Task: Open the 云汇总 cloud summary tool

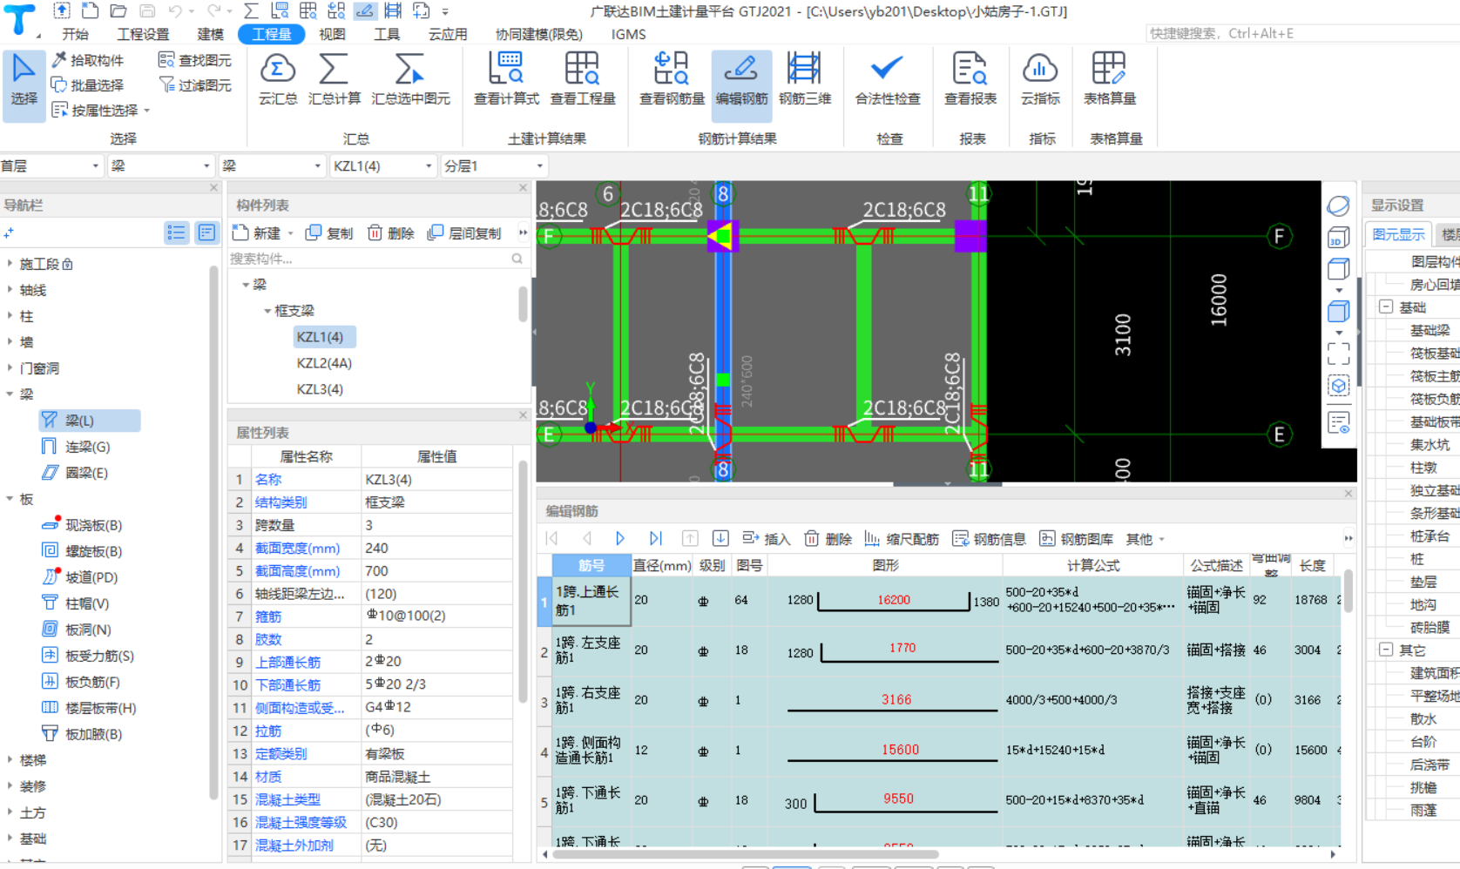Action: (x=277, y=78)
